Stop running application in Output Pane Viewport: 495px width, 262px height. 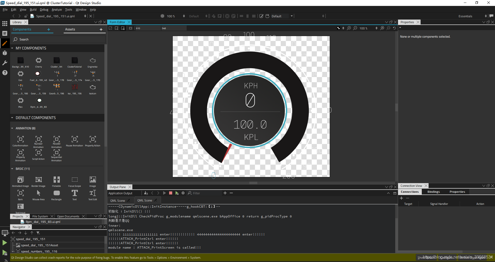(170, 193)
